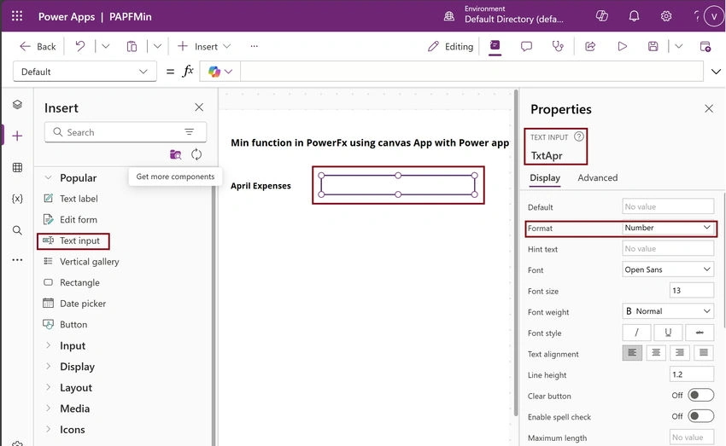Open the Copilot formula dropdown
Screen dimensions: 726x446
(220, 72)
